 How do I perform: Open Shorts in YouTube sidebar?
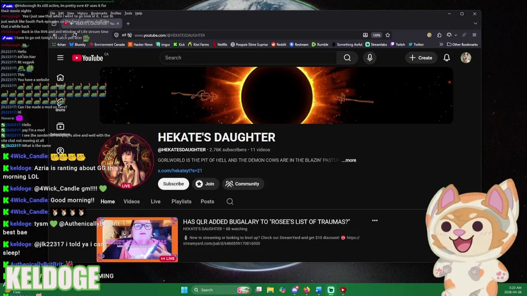(60, 105)
